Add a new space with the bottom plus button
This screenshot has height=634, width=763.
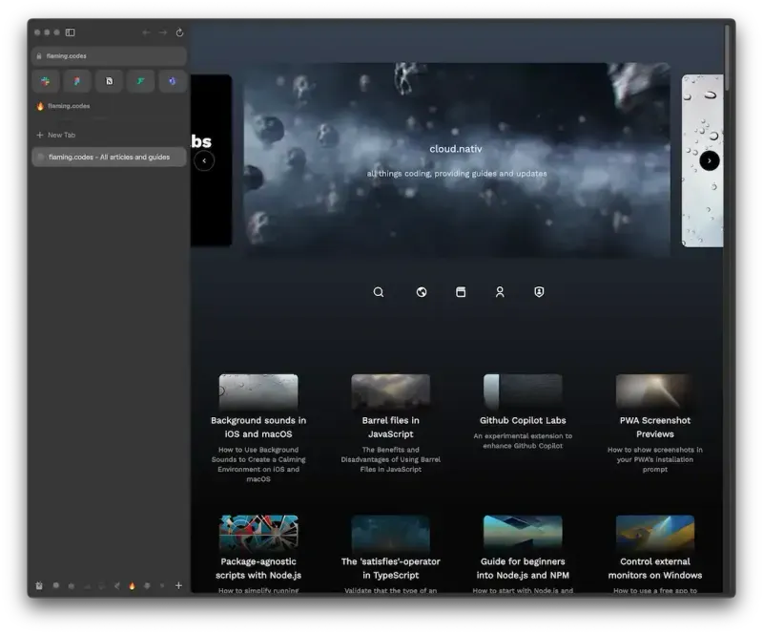pyautogui.click(x=178, y=585)
